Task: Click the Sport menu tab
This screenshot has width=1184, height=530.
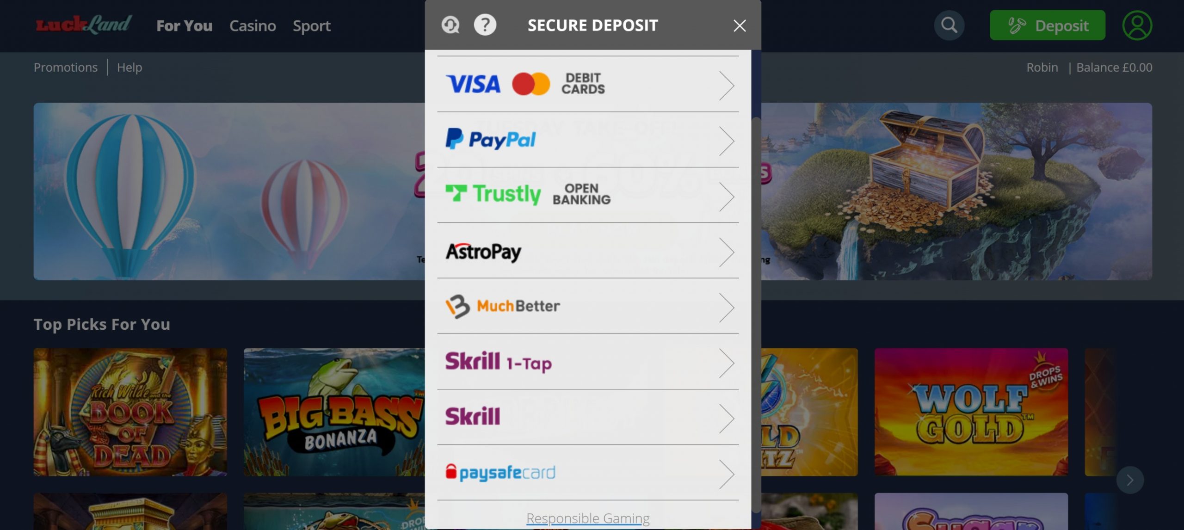Action: pyautogui.click(x=312, y=26)
